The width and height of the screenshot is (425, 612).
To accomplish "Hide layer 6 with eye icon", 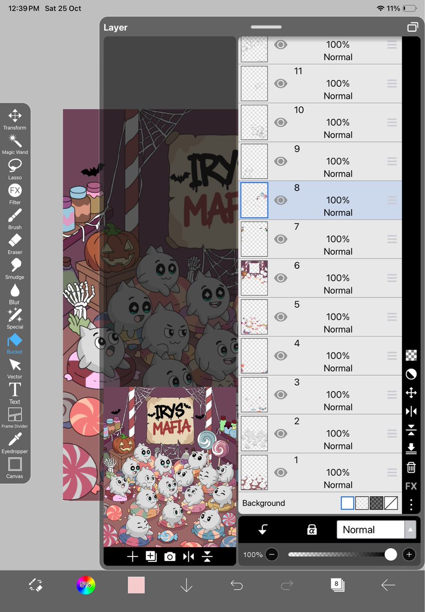I will 280,278.
